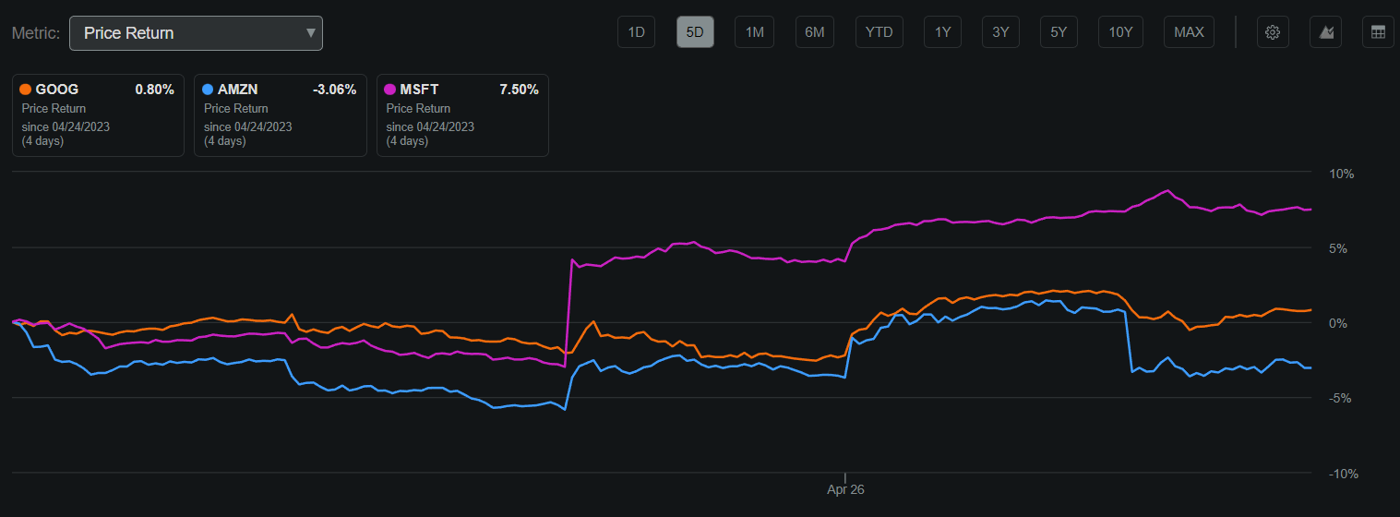
Task: Click the Metric: label text
Action: tap(36, 33)
